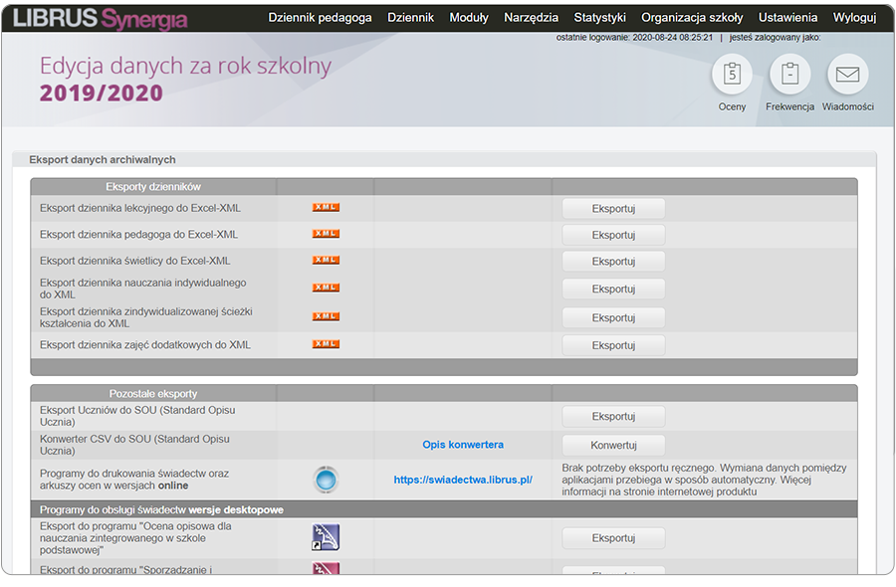
Task: Open the Moduły menu
Action: pyautogui.click(x=469, y=17)
